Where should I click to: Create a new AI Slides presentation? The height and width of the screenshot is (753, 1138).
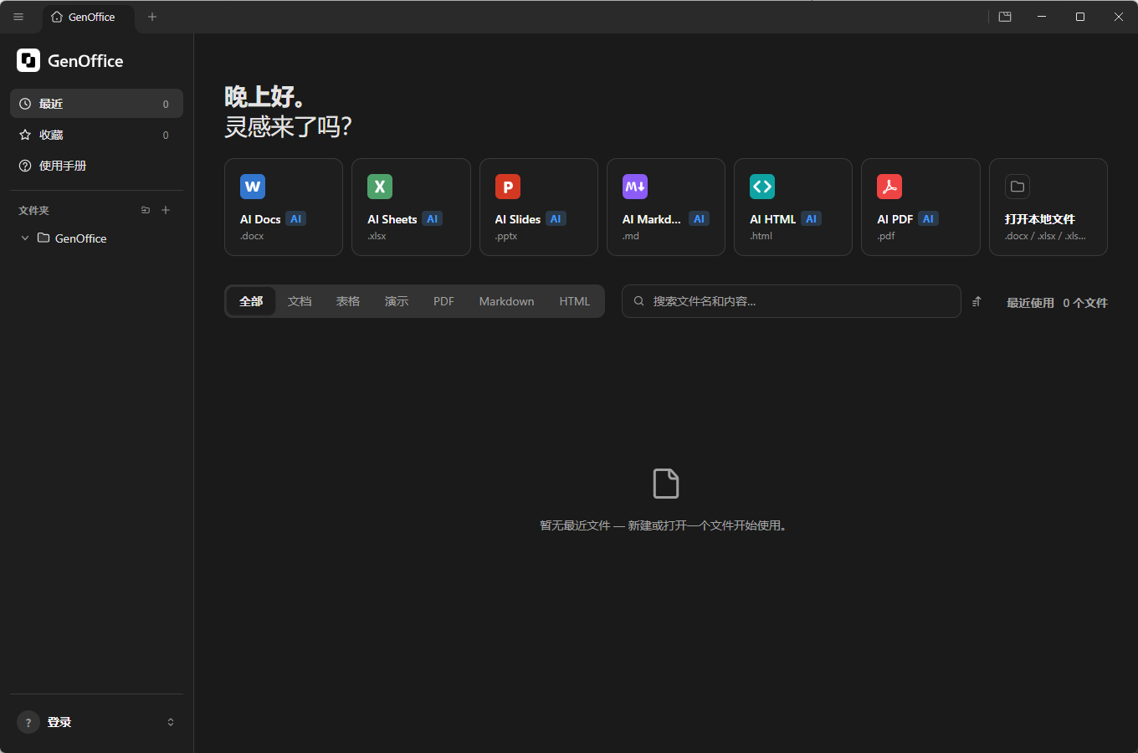[x=539, y=207]
